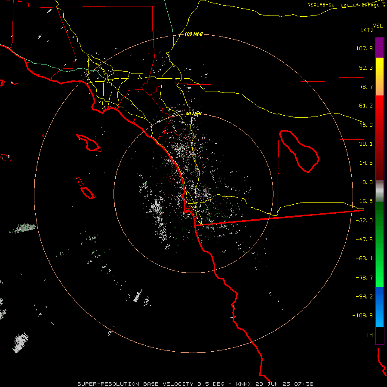Viewport: 387px width, 387px height.
Task: Click the -109.8 velocity scale value
Action: (x=363, y=316)
